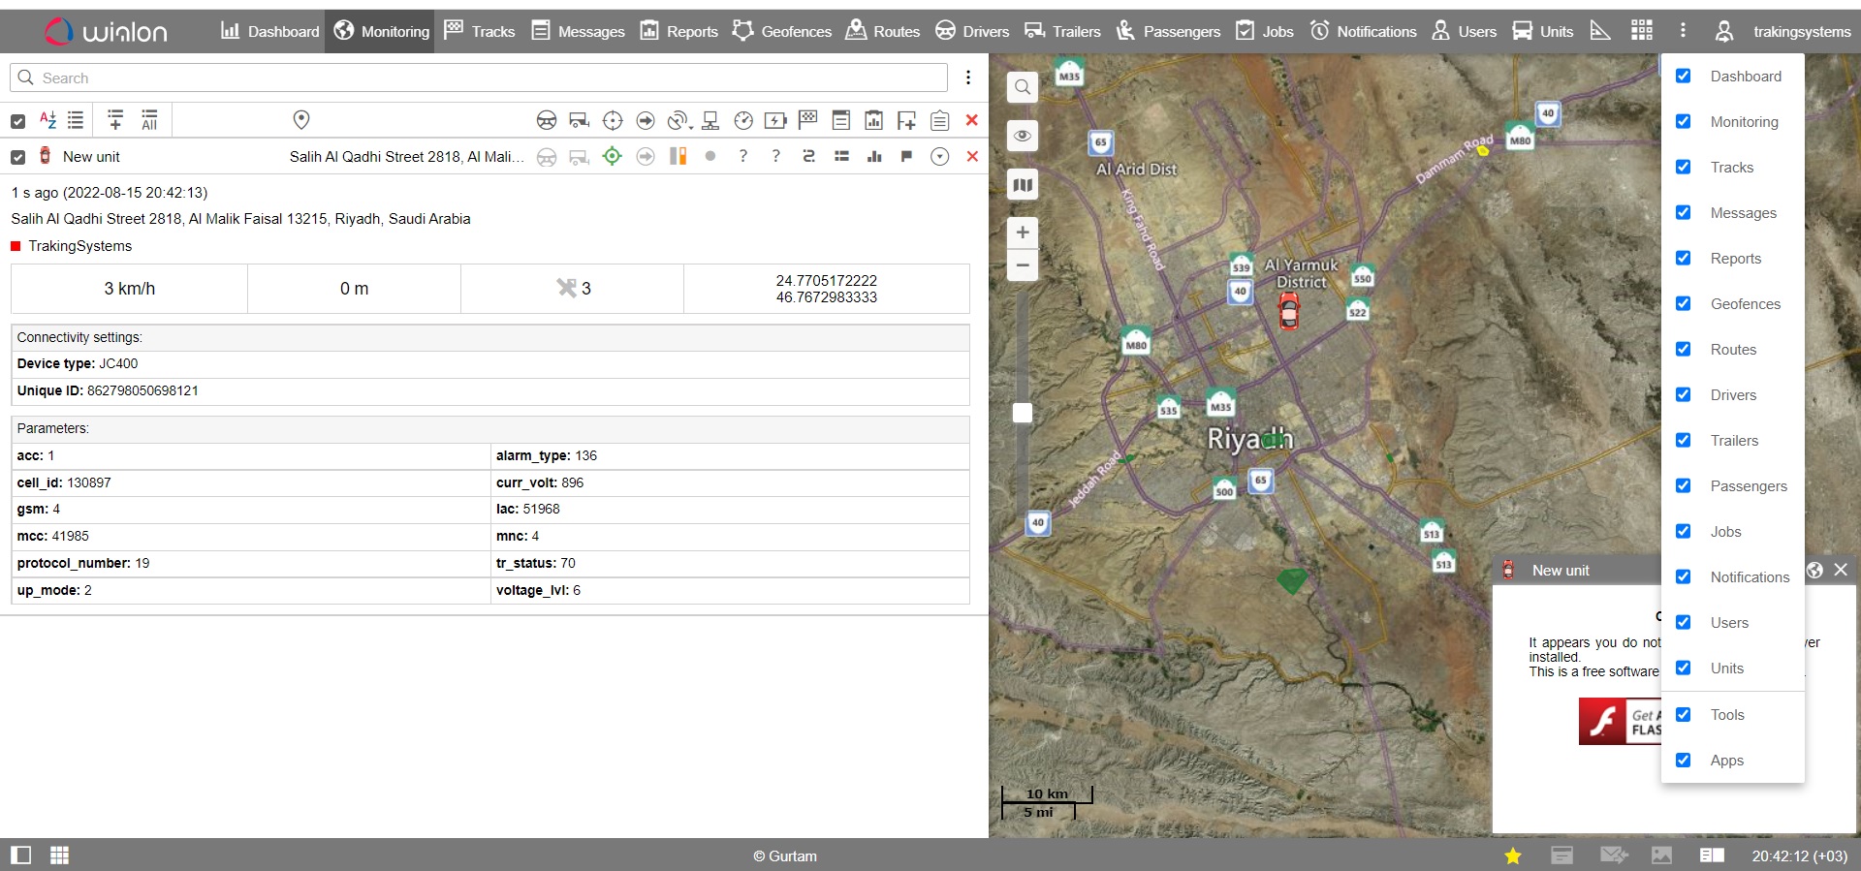Sort units alphabetically with A-Z icon

click(47, 120)
